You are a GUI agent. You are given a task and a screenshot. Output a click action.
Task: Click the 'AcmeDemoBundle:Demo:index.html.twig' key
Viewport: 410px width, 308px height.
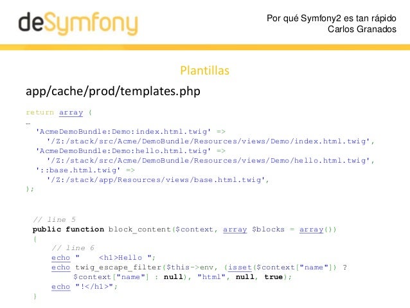pyautogui.click(x=123, y=131)
